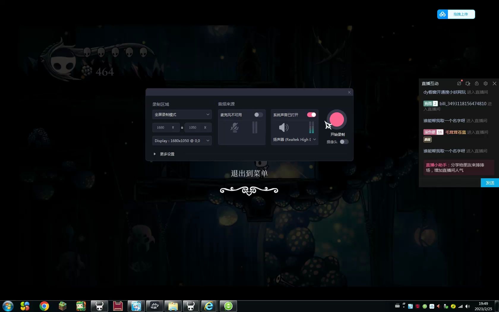The image size is (499, 312).
Task: Click the Show Desktop strip on the taskbar
Action: click(497, 306)
